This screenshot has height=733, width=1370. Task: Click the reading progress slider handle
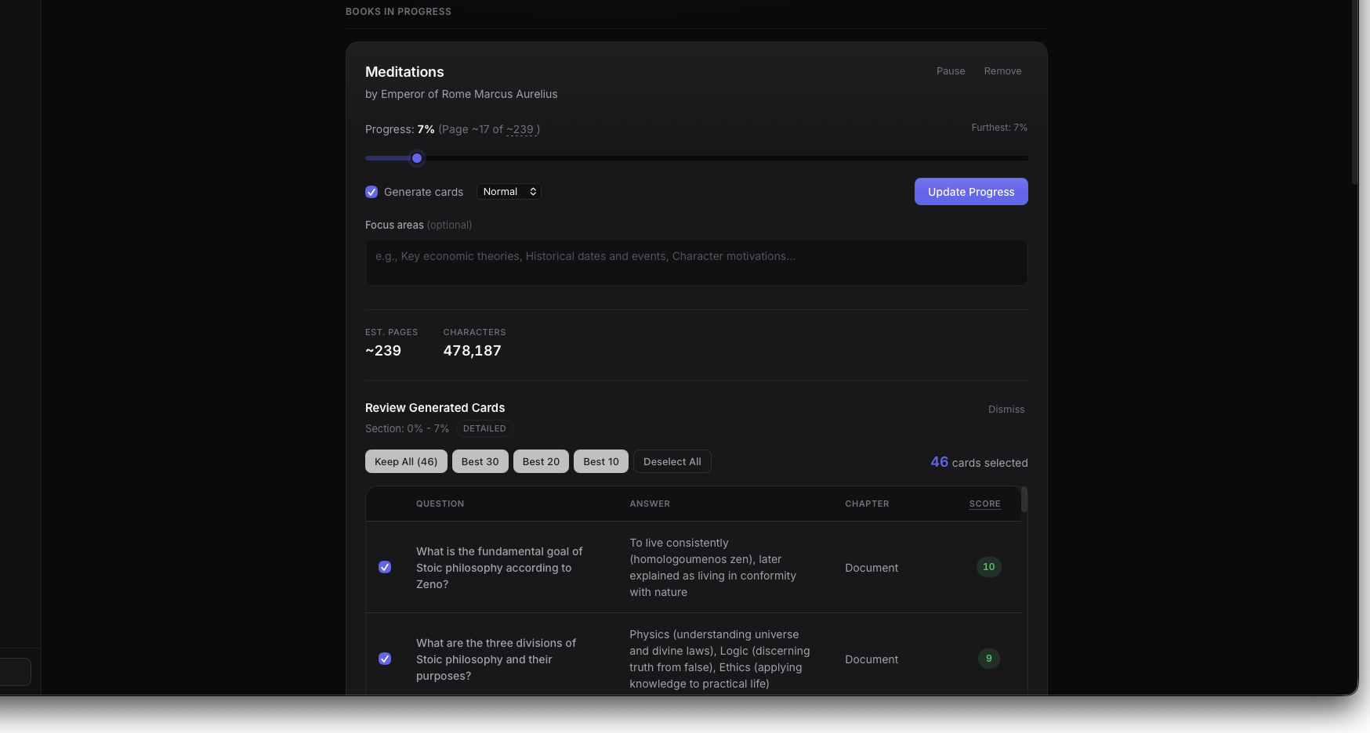[417, 158]
